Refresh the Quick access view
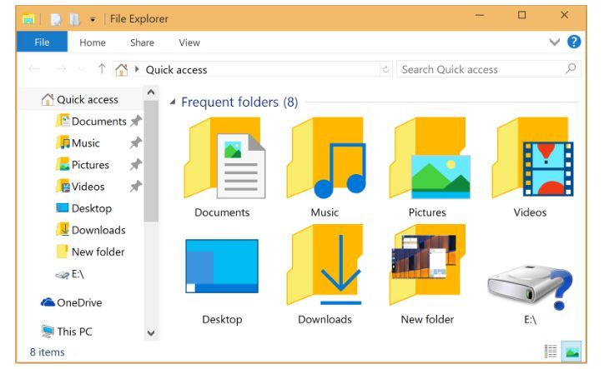 pos(385,69)
